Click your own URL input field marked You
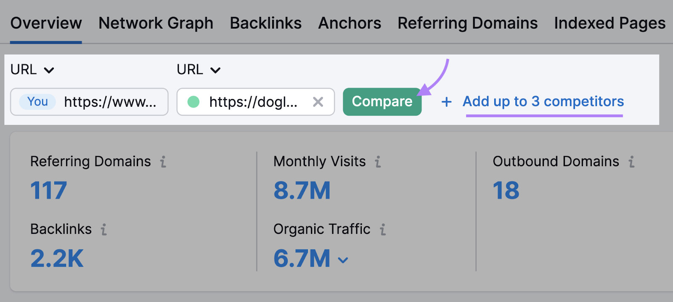 tap(89, 102)
